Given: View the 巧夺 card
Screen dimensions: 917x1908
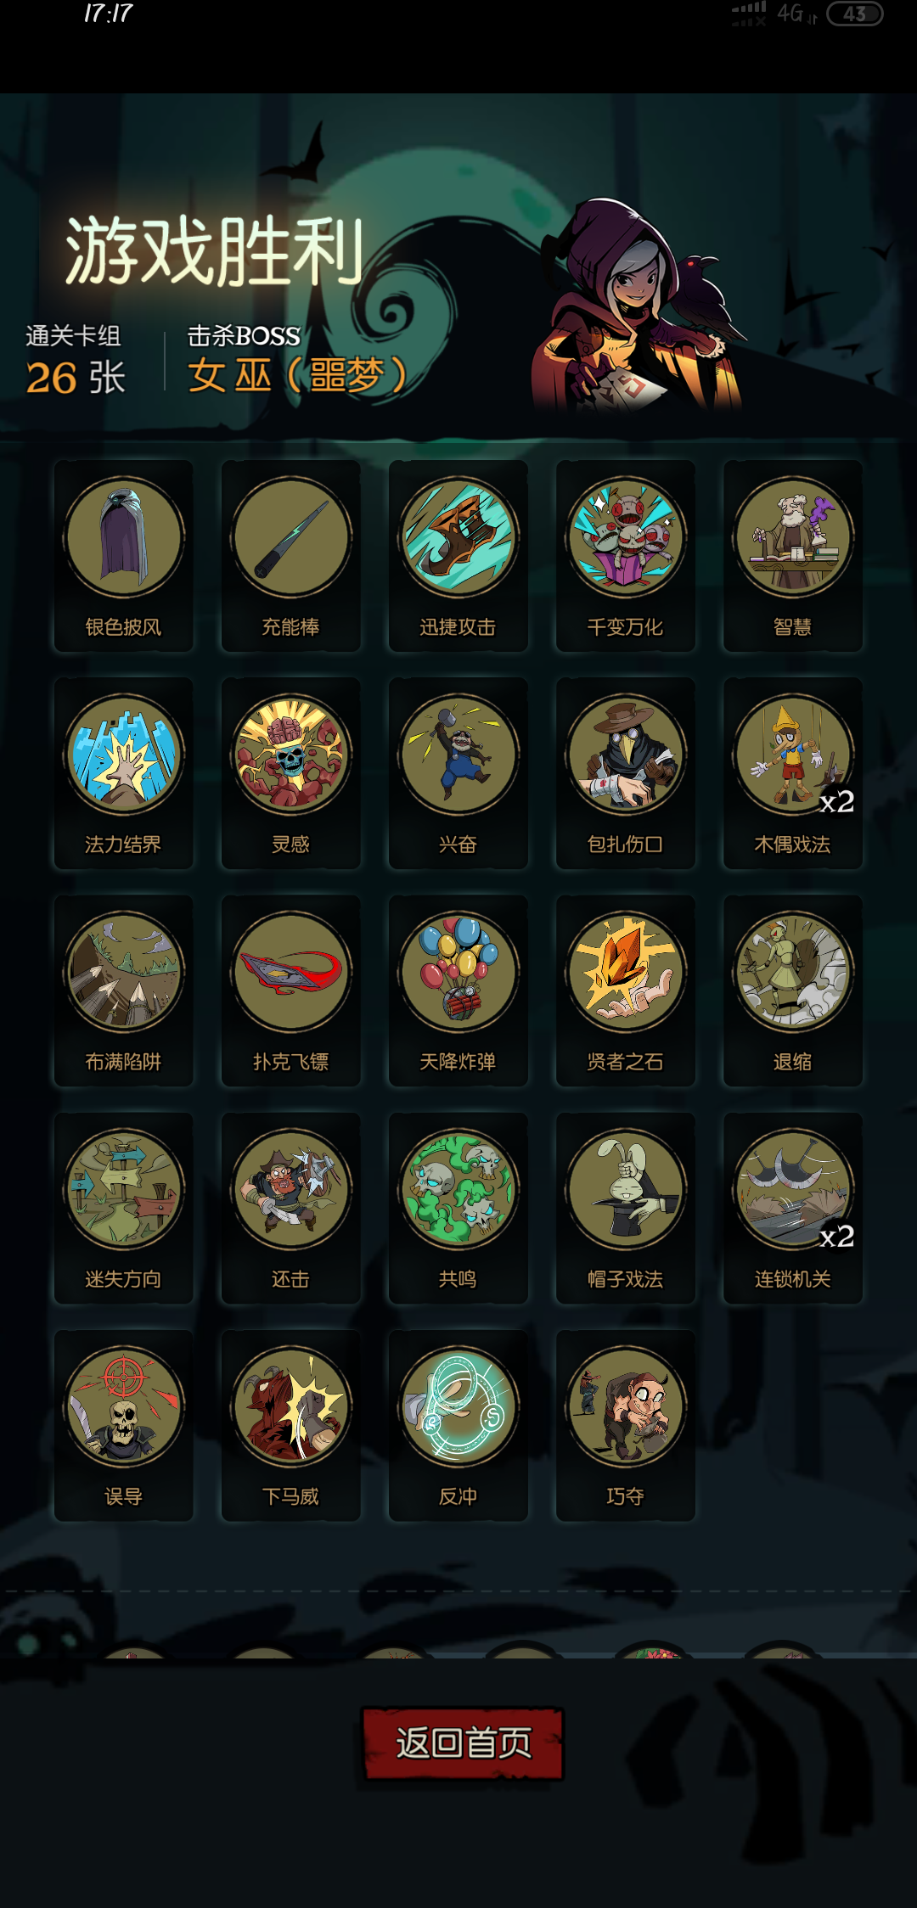Looking at the screenshot, I should pos(626,1425).
